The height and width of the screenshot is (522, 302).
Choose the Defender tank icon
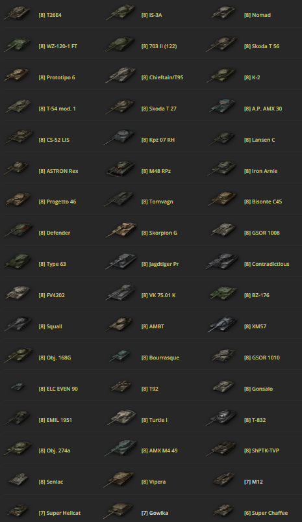(x=18, y=230)
